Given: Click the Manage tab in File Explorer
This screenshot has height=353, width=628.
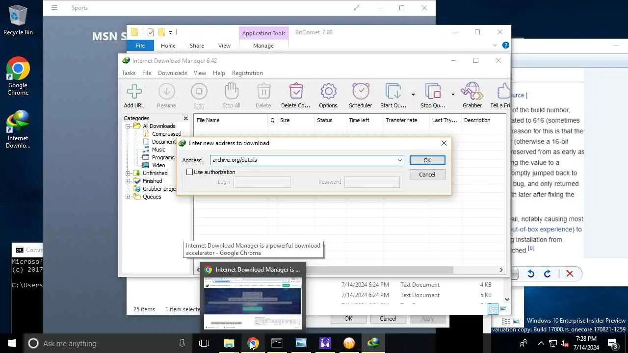Looking at the screenshot, I should pyautogui.click(x=263, y=46).
